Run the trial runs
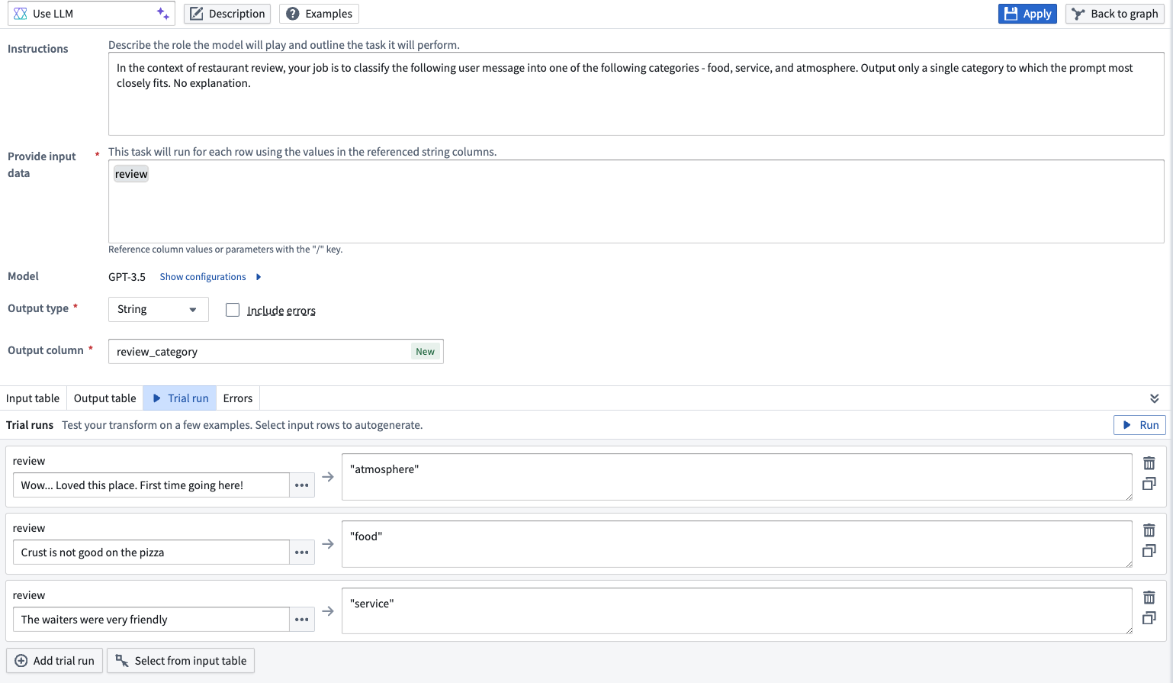1173x683 pixels. (1139, 425)
